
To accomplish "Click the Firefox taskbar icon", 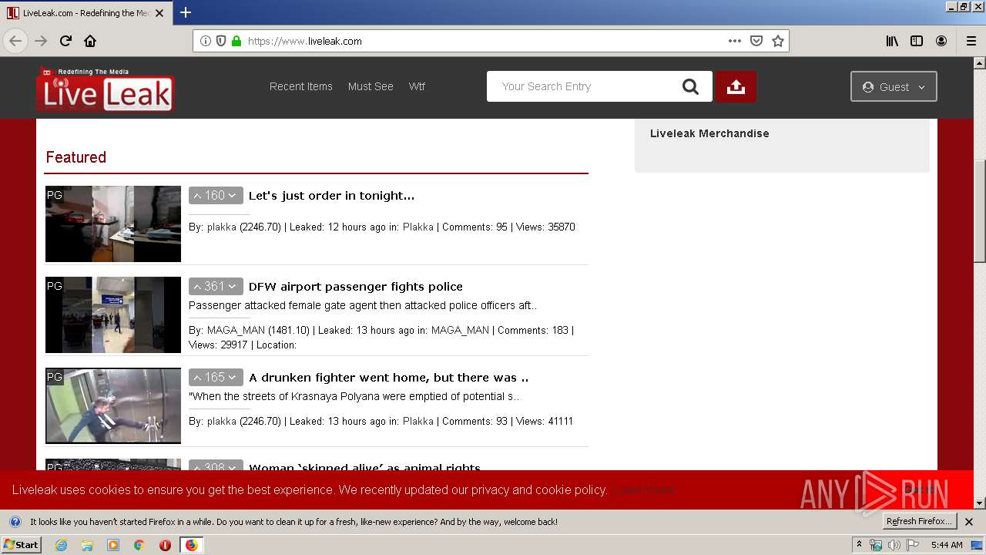I will [191, 545].
